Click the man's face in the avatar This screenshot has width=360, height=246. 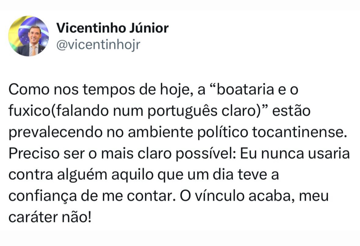pos(35,34)
